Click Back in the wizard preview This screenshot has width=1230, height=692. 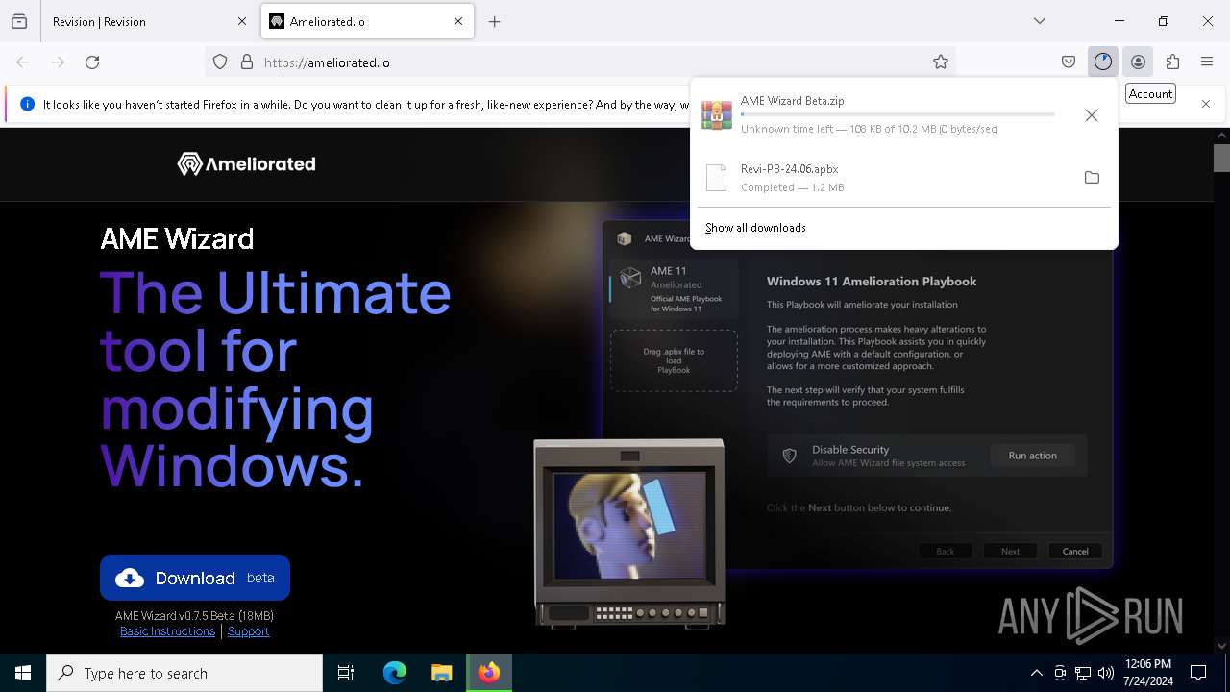pyautogui.click(x=946, y=551)
